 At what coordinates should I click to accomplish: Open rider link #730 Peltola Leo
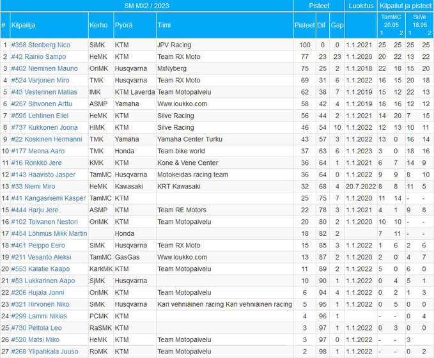(36, 328)
